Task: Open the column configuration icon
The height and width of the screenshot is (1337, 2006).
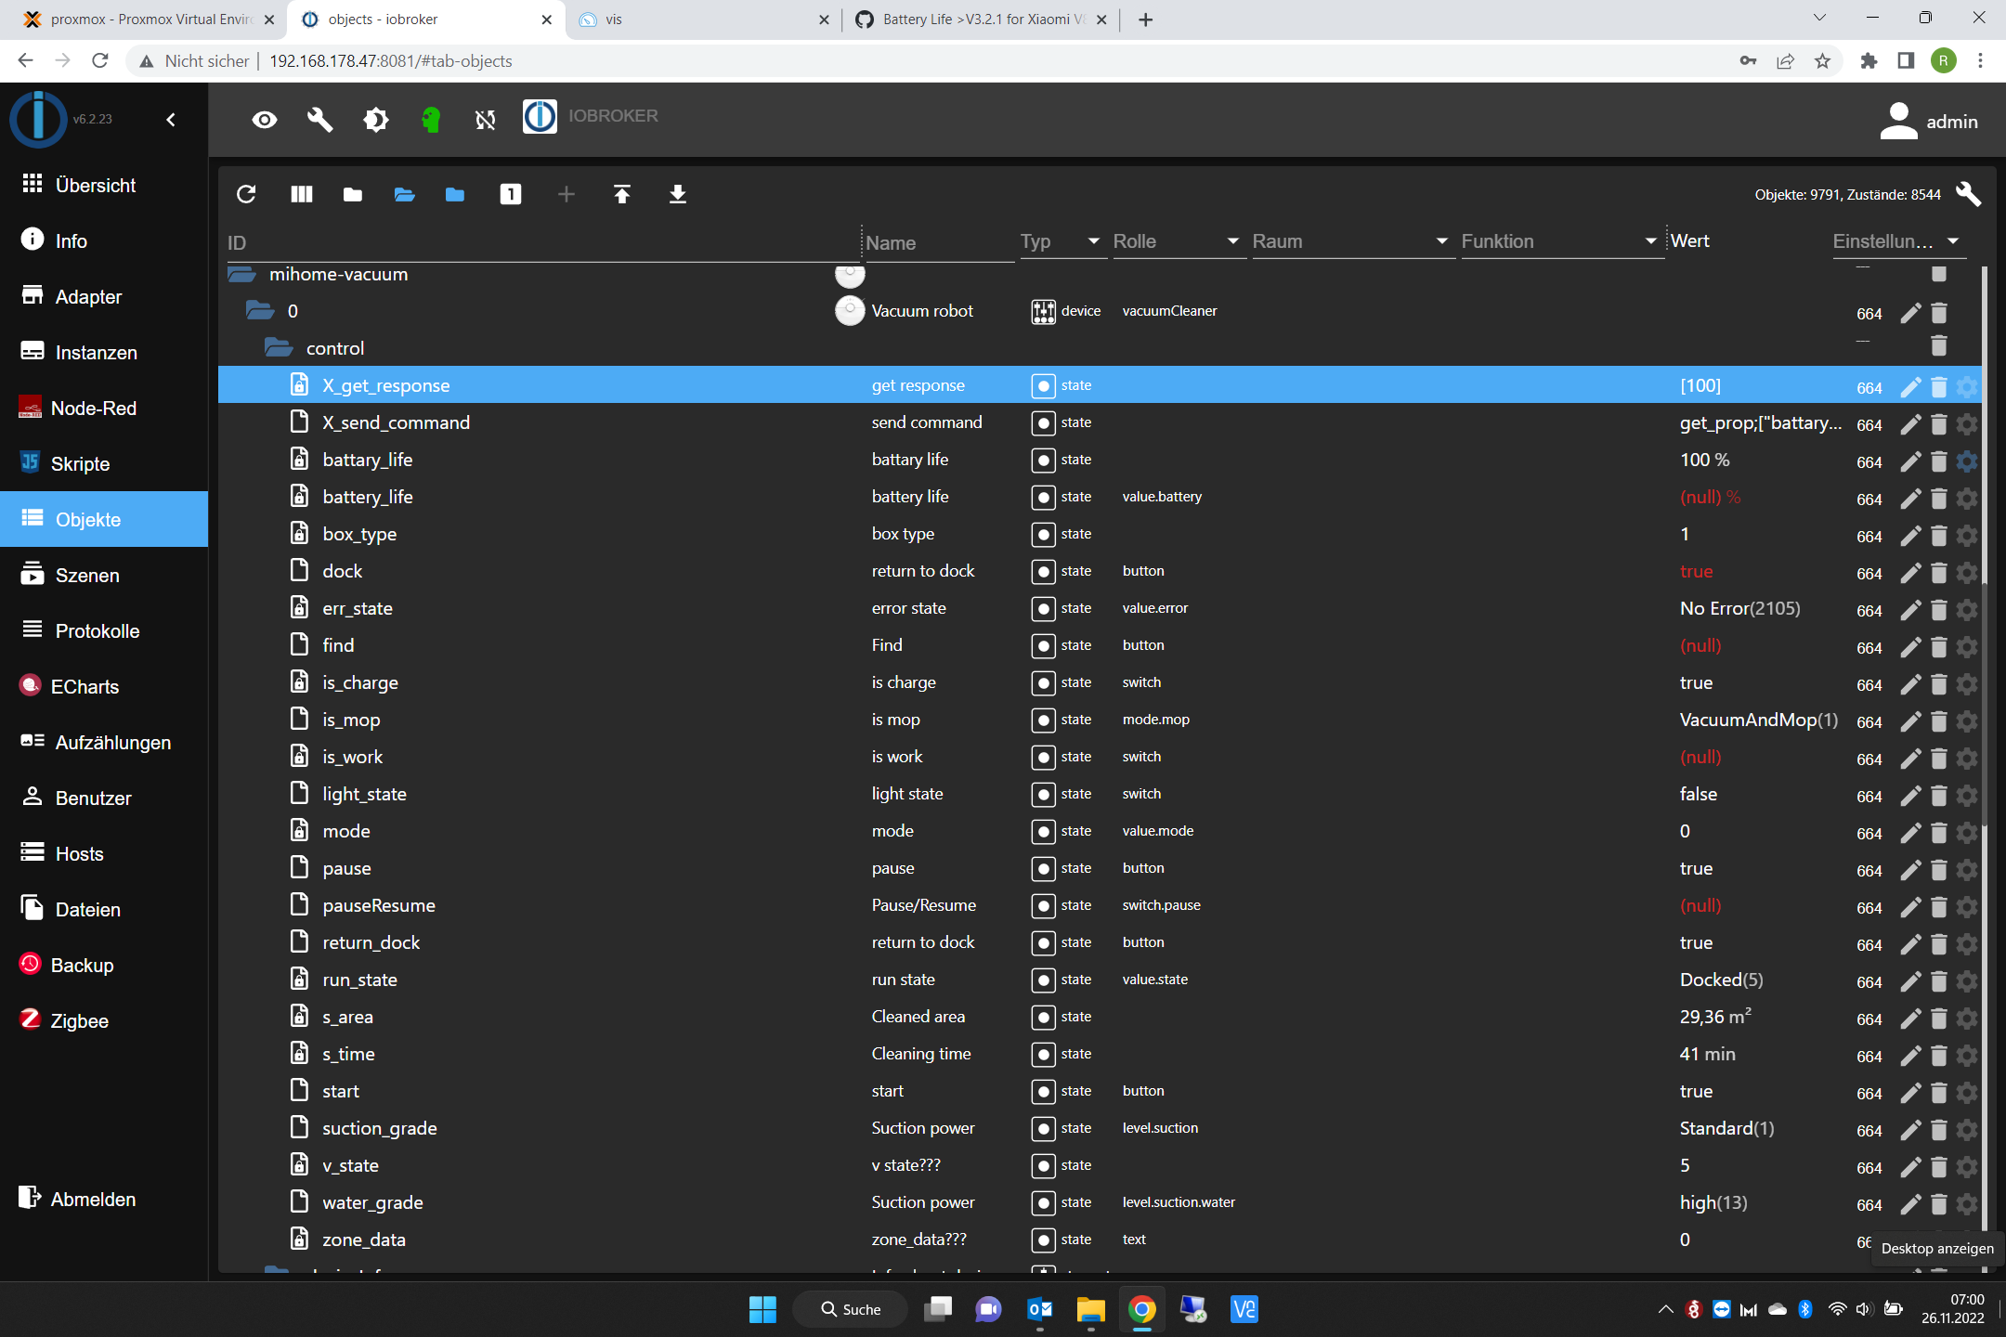Action: (x=301, y=194)
